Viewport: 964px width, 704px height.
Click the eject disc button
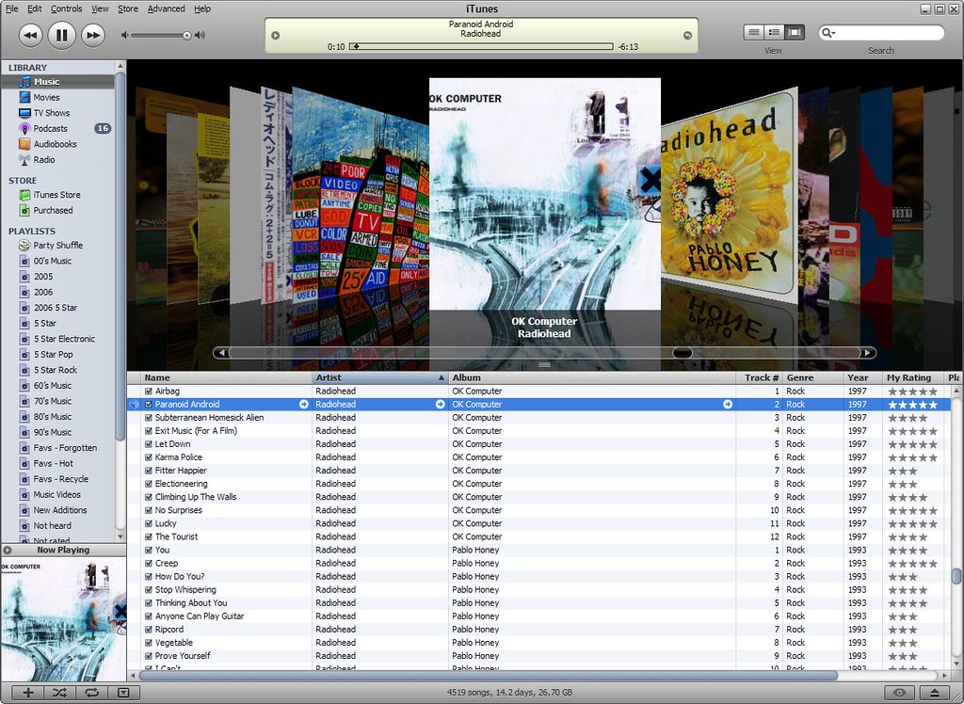935,693
